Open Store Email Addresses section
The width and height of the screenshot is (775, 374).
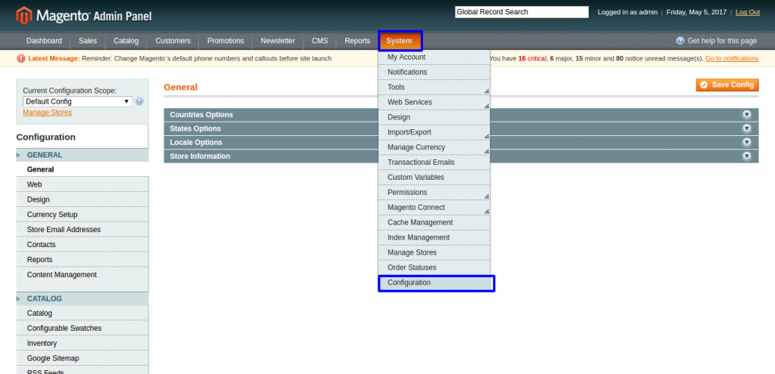(x=82, y=230)
